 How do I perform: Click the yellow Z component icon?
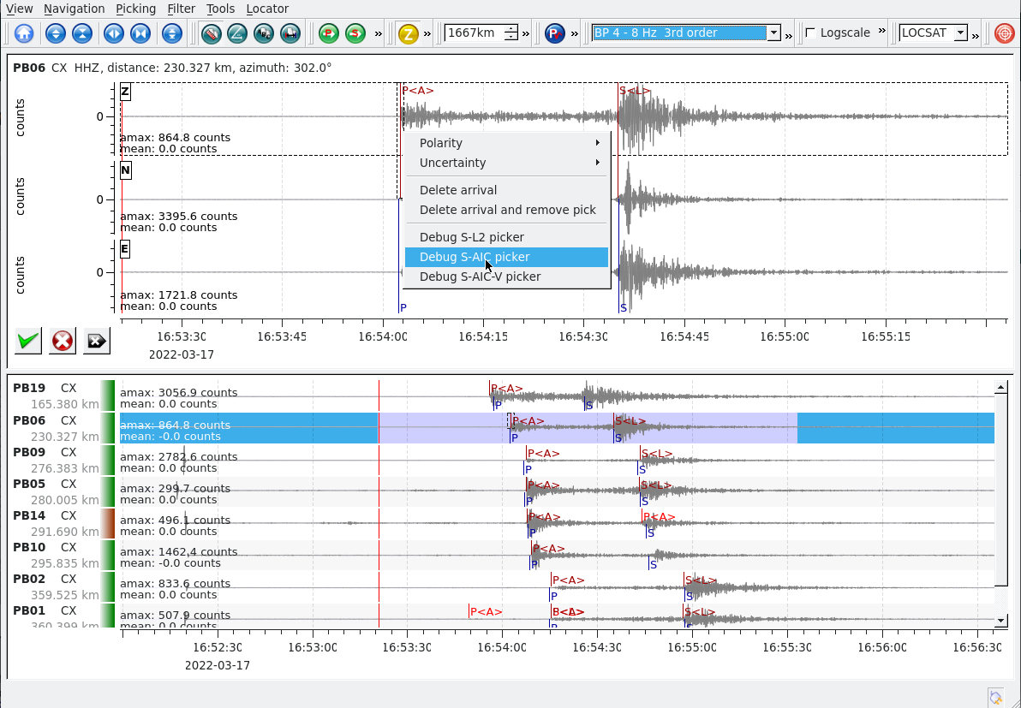(408, 33)
